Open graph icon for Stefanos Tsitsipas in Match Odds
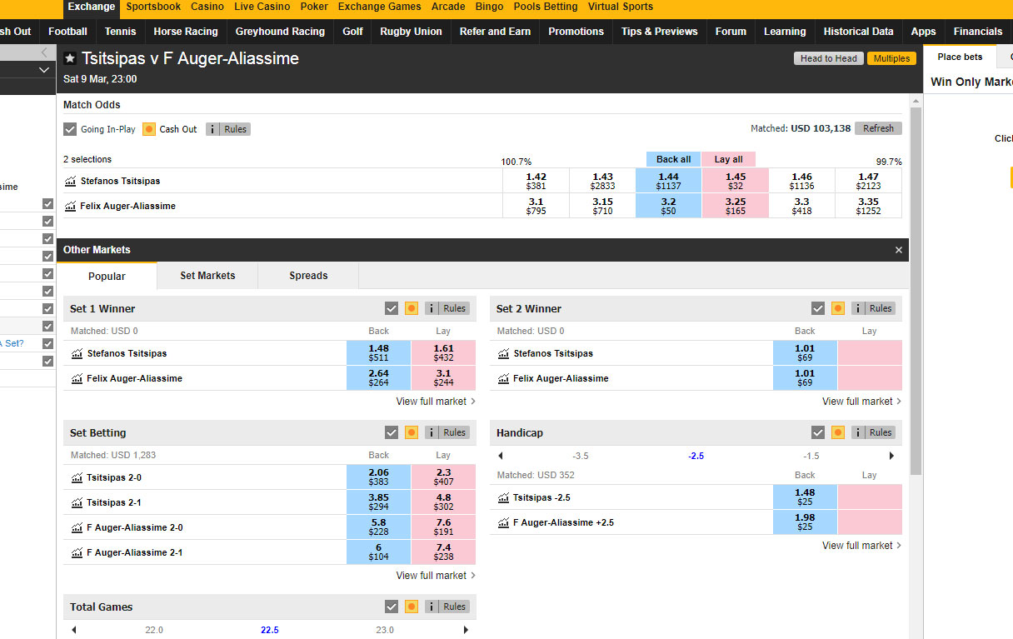Image resolution: width=1013 pixels, height=639 pixels. [70, 181]
